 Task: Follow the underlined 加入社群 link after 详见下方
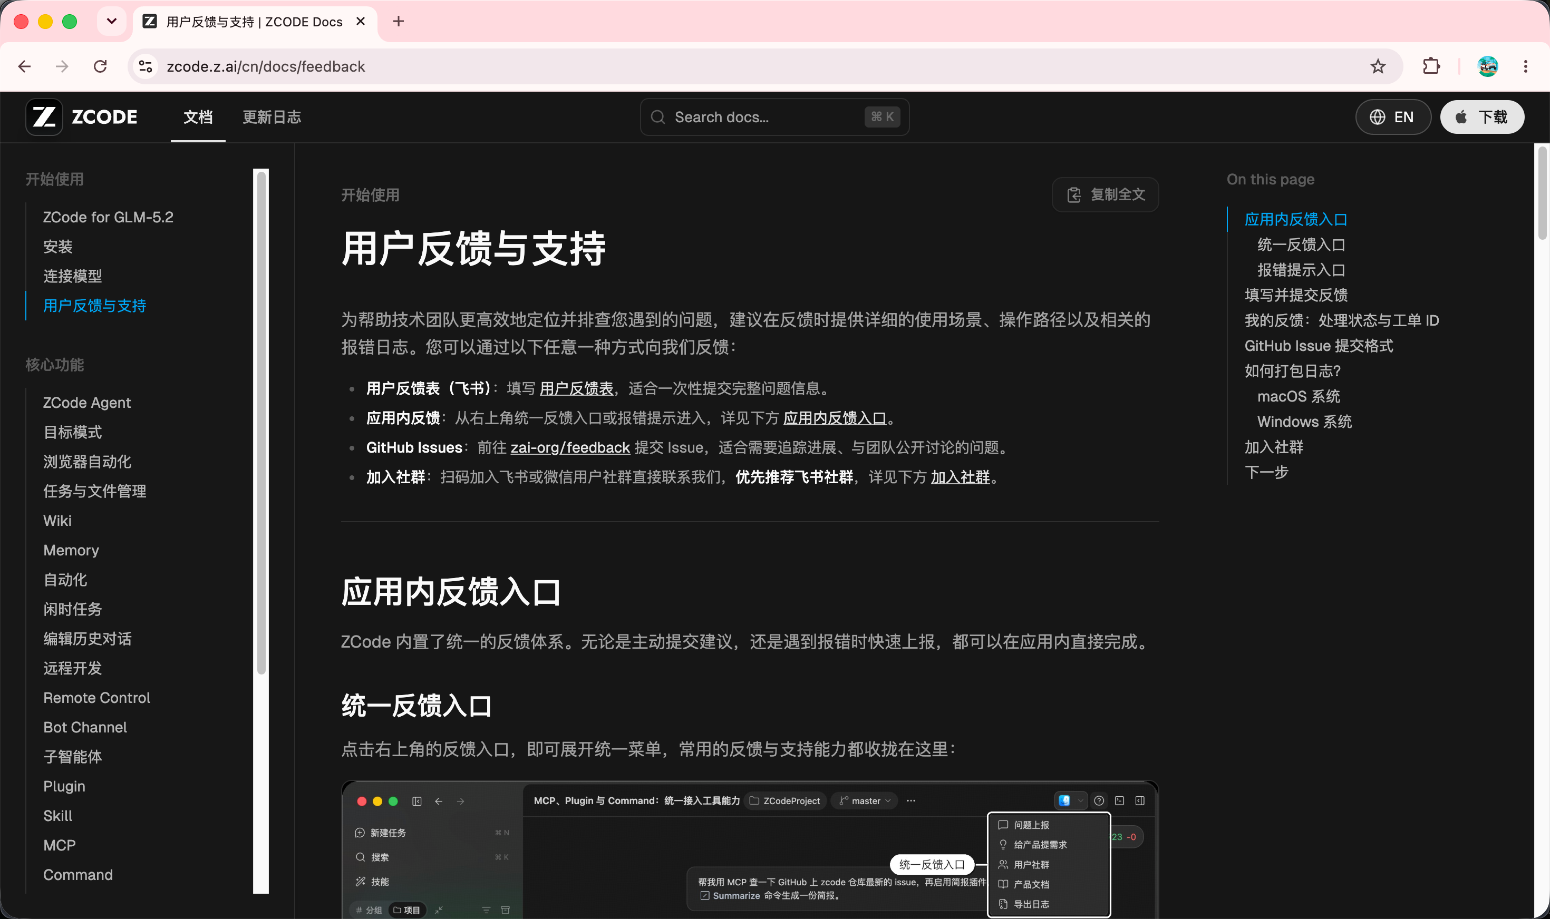(x=960, y=477)
